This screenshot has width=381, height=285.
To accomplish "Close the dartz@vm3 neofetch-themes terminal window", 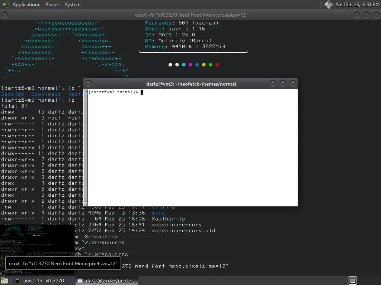I will click(293, 83).
